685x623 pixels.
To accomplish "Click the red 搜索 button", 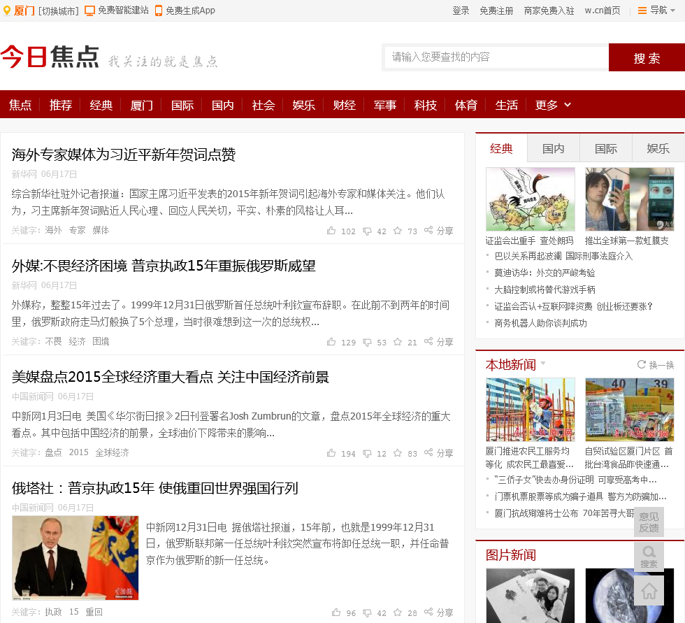I will (x=647, y=57).
